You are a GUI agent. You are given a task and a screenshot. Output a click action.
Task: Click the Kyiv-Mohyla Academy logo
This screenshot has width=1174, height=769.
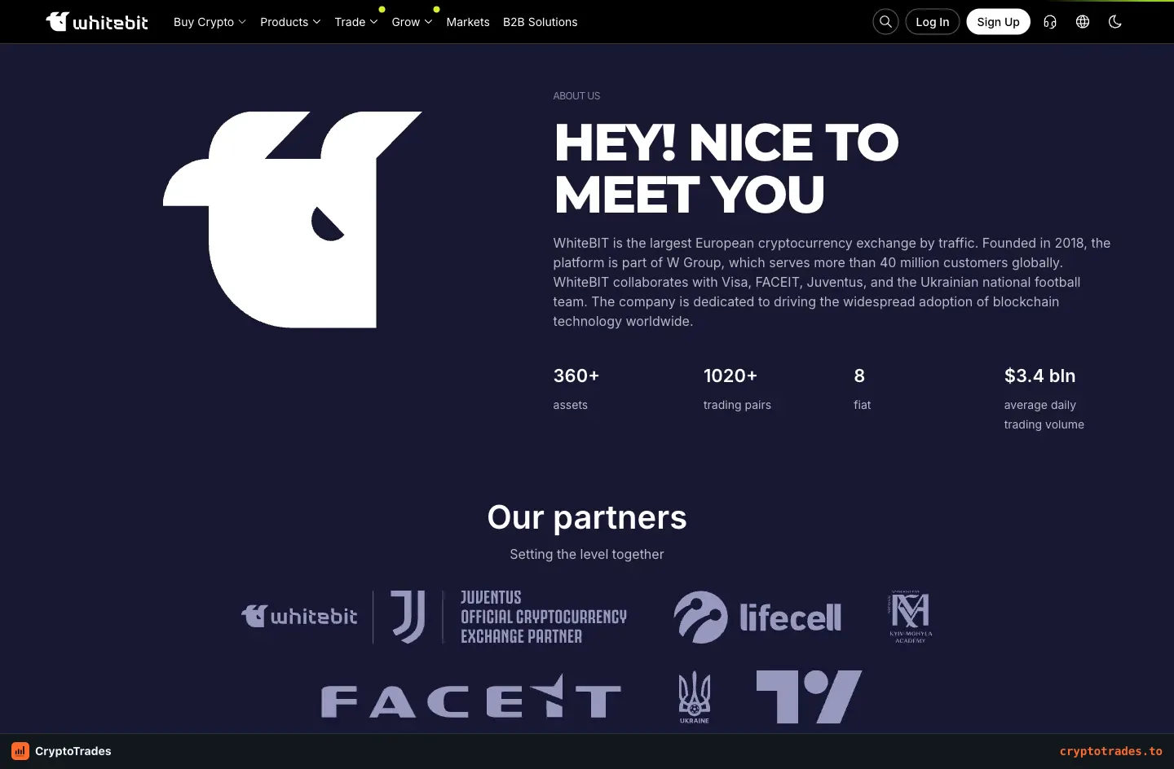(910, 617)
